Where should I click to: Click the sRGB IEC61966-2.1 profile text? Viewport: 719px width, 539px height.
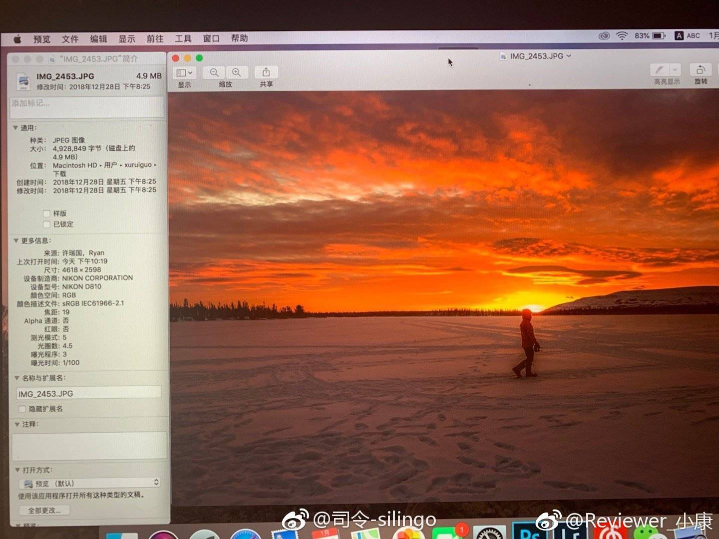(93, 303)
